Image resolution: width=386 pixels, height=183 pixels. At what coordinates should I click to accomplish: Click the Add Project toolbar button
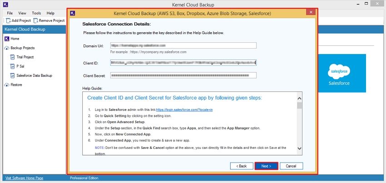19,21
